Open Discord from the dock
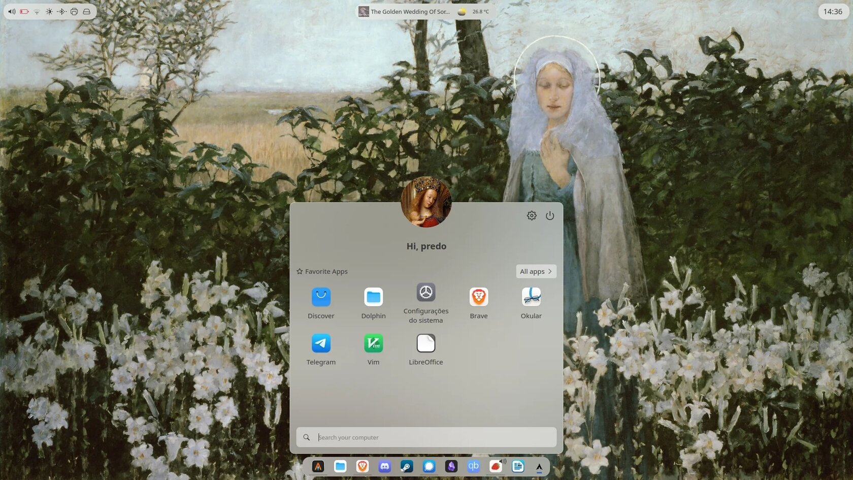The height and width of the screenshot is (480, 853). point(385,466)
